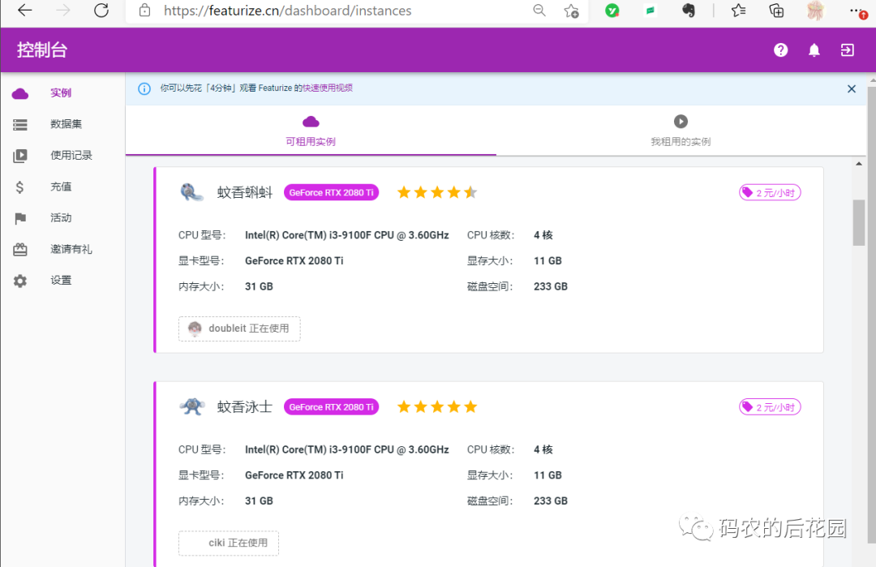Click the flag icon for 活动
The width and height of the screenshot is (876, 567).
point(20,218)
